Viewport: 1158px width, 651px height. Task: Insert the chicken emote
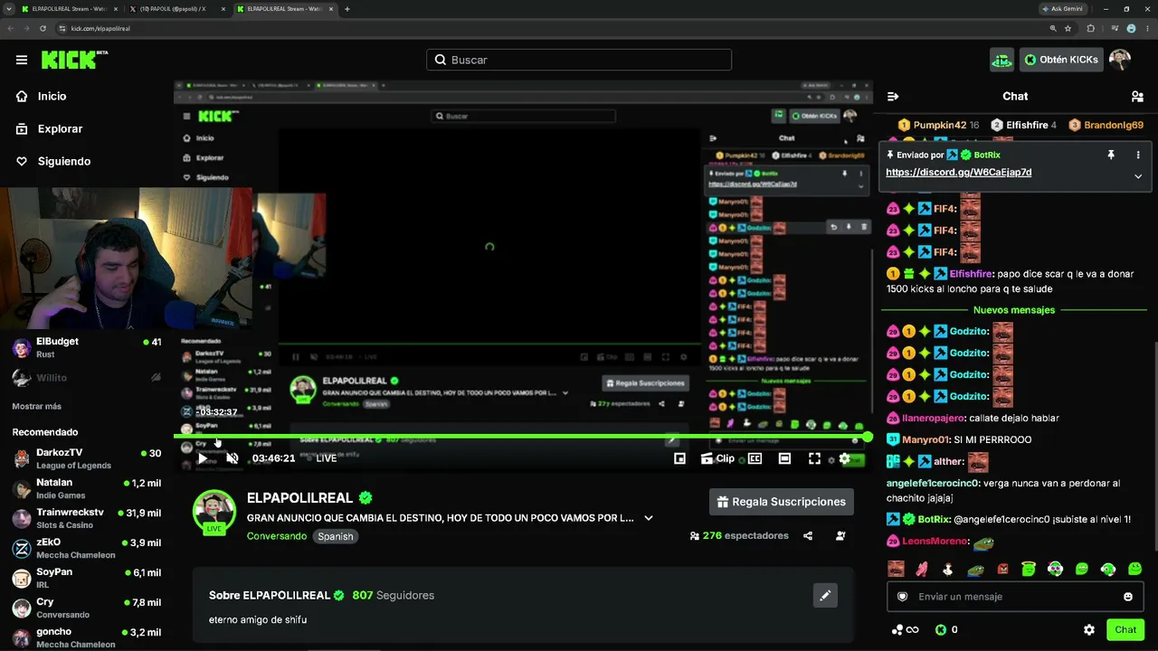tap(948, 569)
